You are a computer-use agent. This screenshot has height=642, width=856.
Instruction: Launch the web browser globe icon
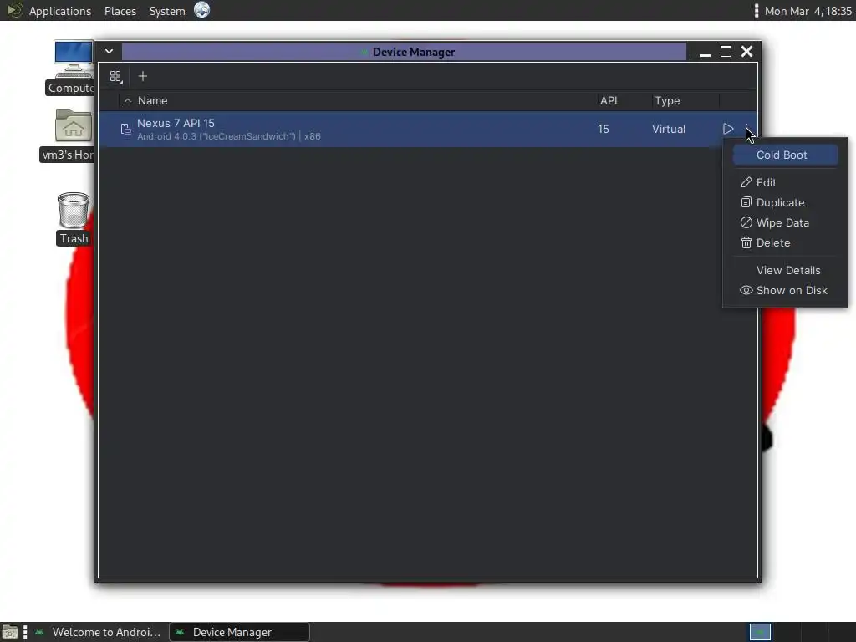(x=202, y=10)
